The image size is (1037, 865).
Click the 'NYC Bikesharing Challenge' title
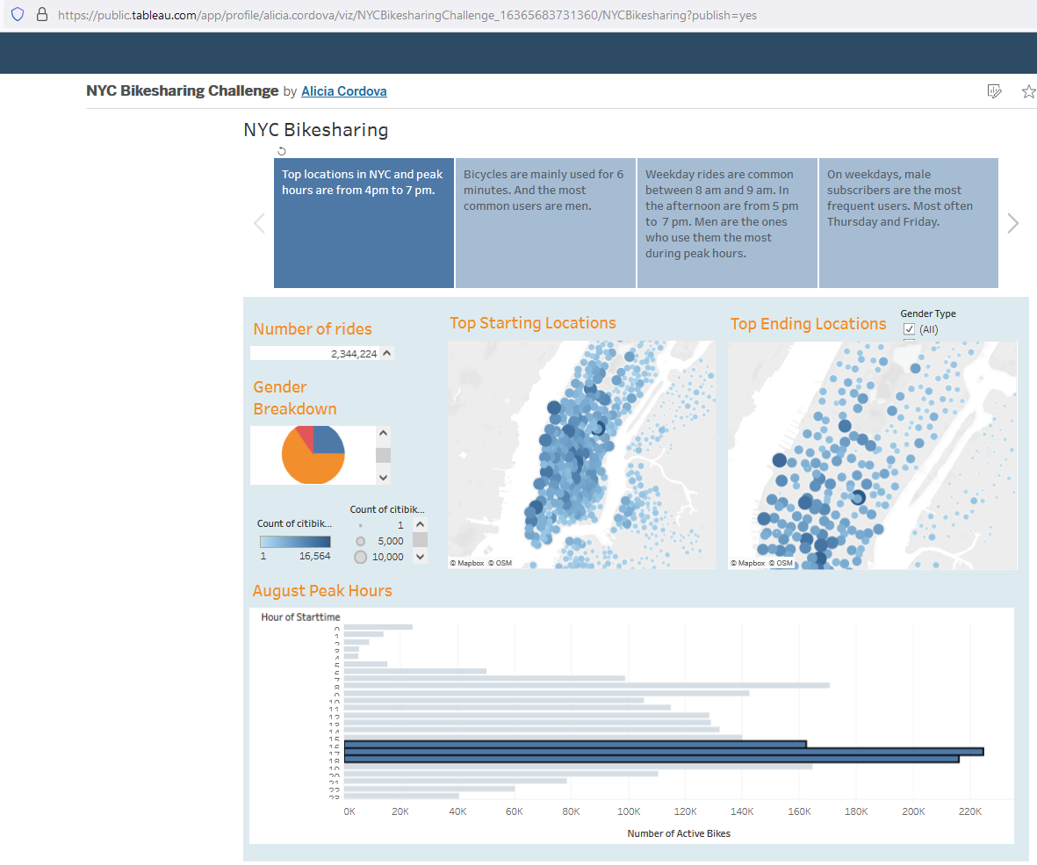(183, 90)
